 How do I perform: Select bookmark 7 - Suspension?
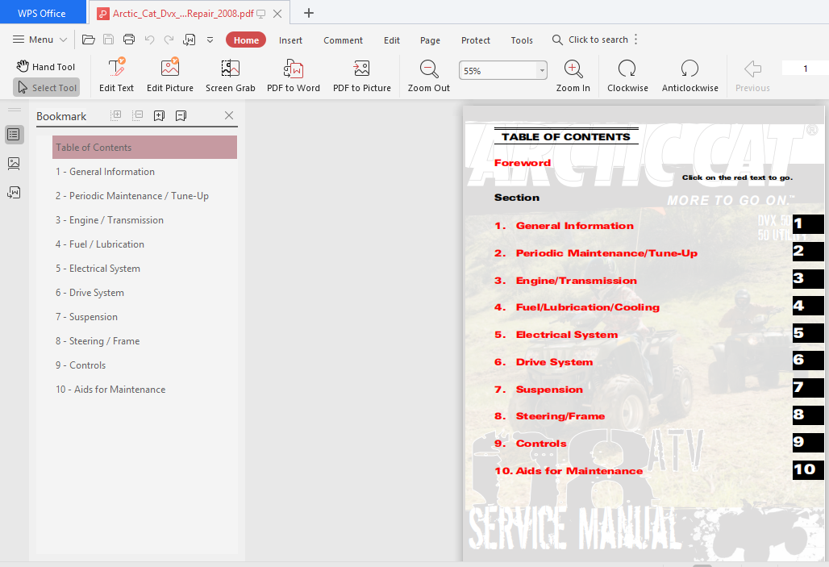click(x=87, y=317)
